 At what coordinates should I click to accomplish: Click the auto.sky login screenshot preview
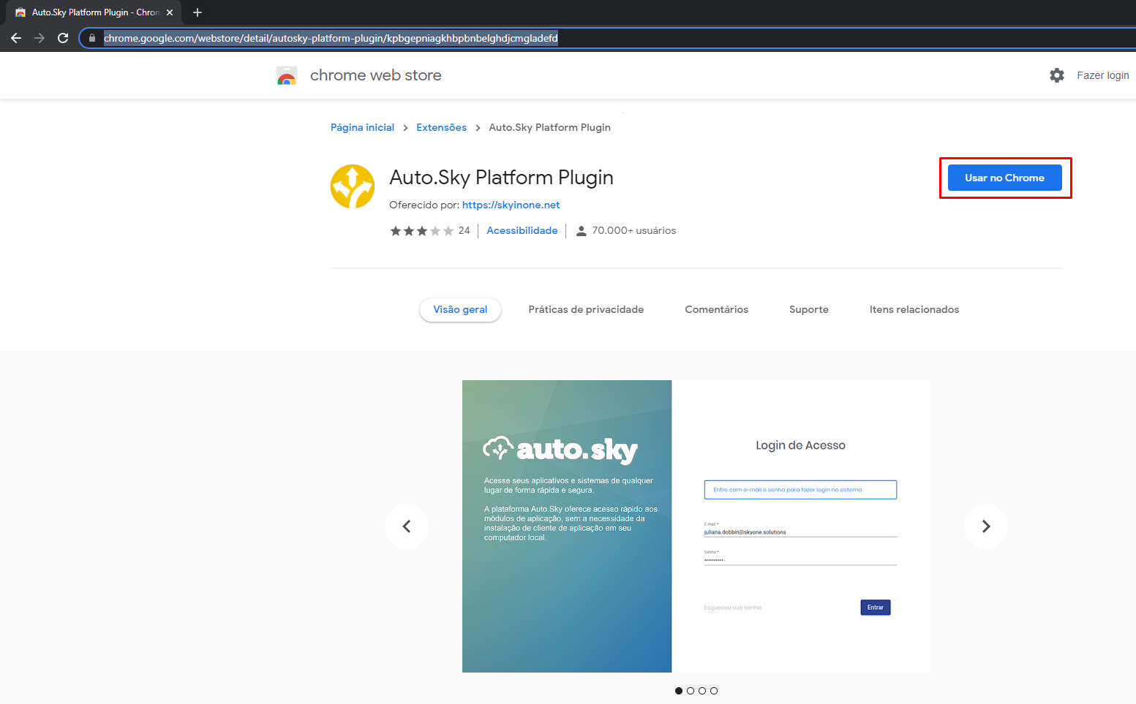pos(696,526)
